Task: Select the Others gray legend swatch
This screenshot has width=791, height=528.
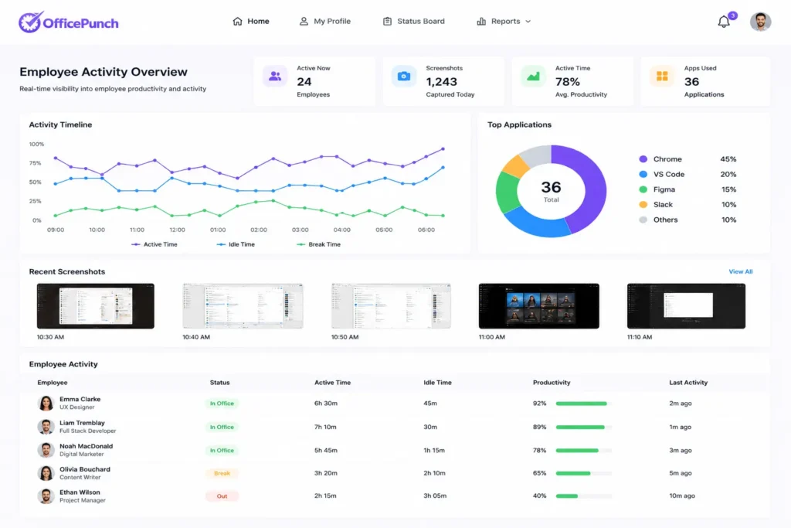Action: [643, 220]
